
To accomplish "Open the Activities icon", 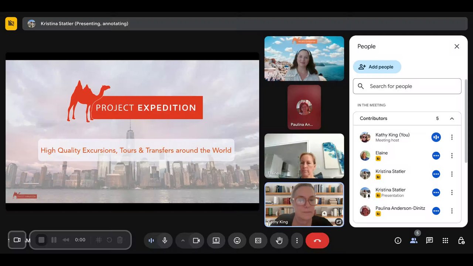I will click(445, 241).
